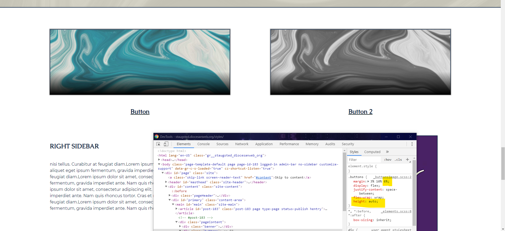Click in the styles Filter field
505x231 pixels.
pos(363,160)
